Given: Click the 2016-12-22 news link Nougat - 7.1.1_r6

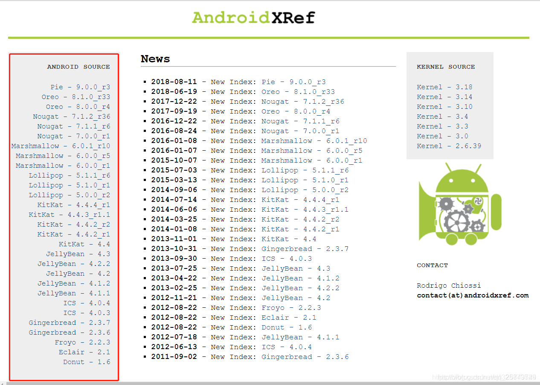Looking at the screenshot, I should (x=300, y=121).
